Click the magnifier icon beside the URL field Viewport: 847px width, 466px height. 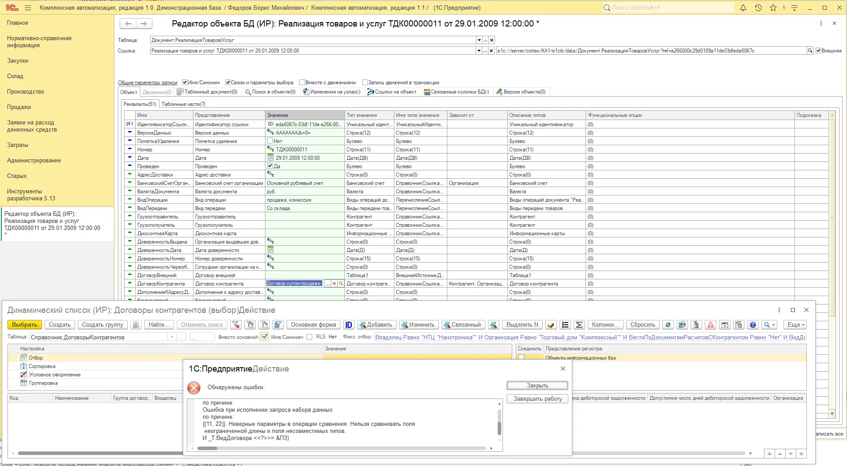810,51
